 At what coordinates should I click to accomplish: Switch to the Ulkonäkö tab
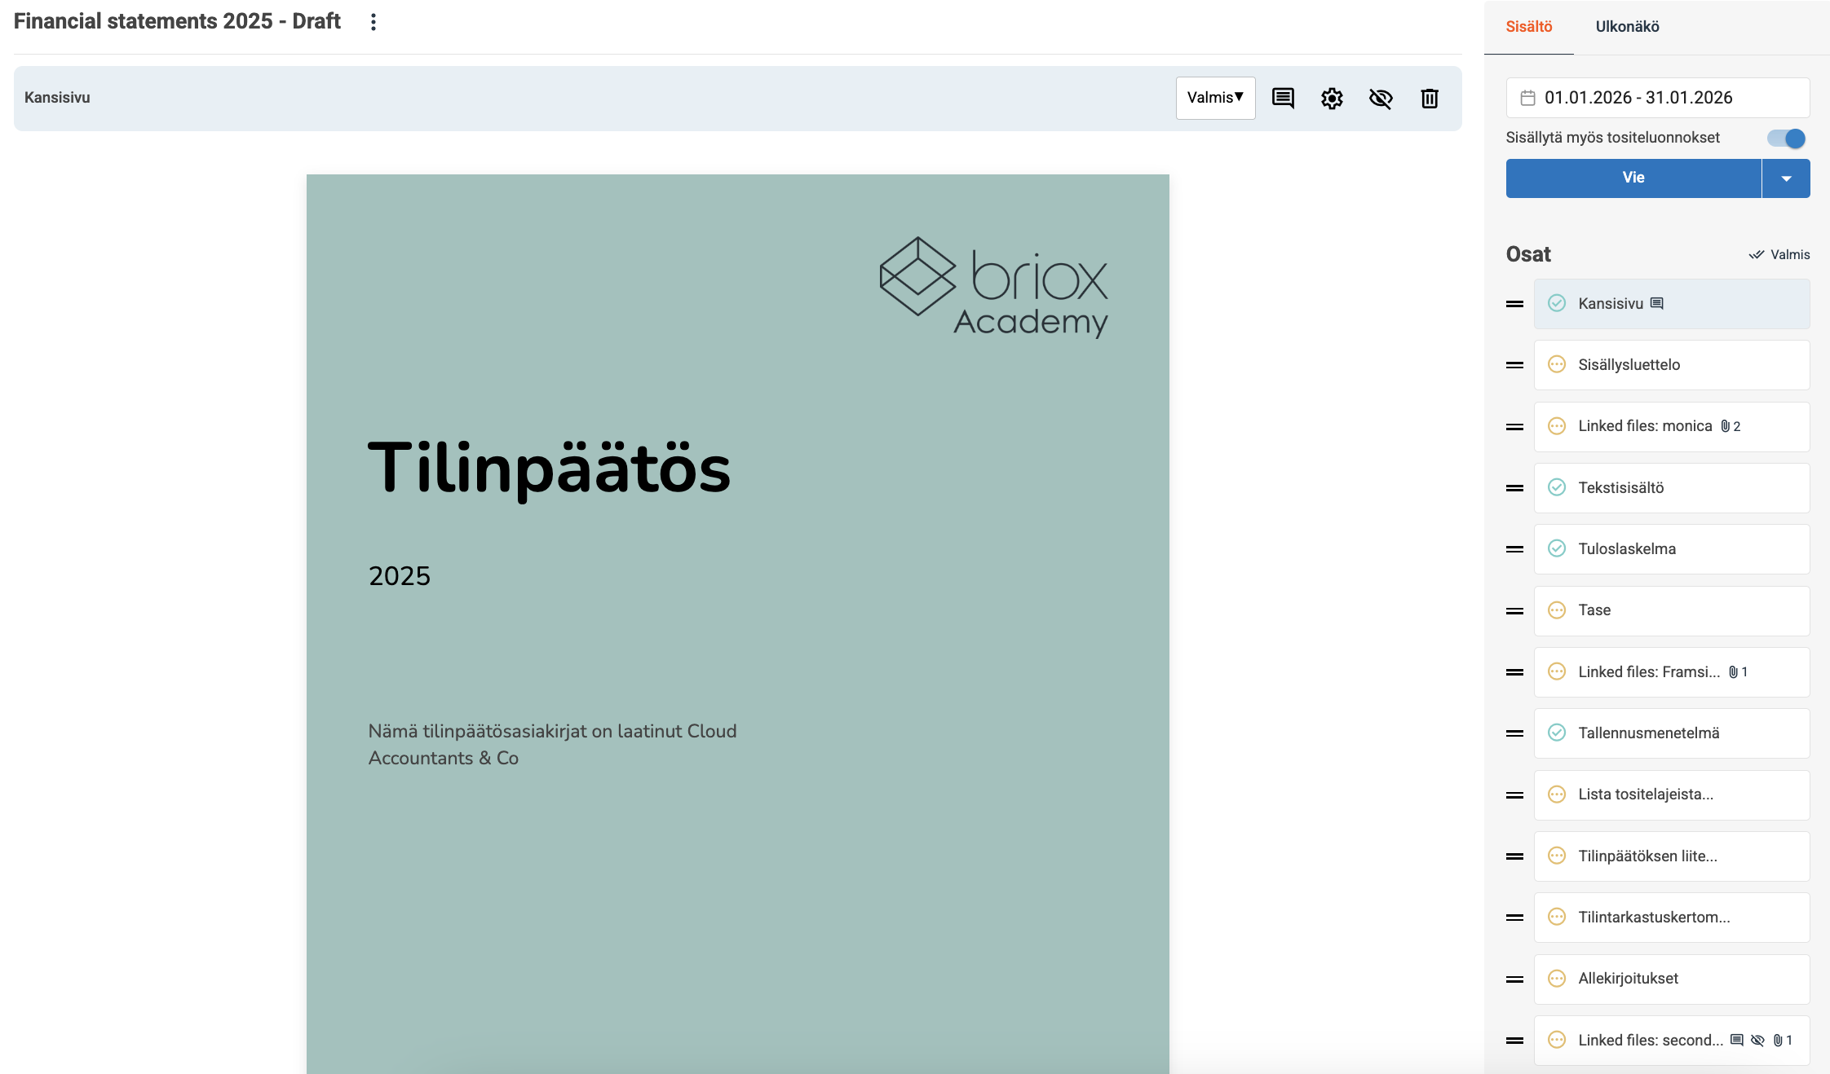[1627, 26]
